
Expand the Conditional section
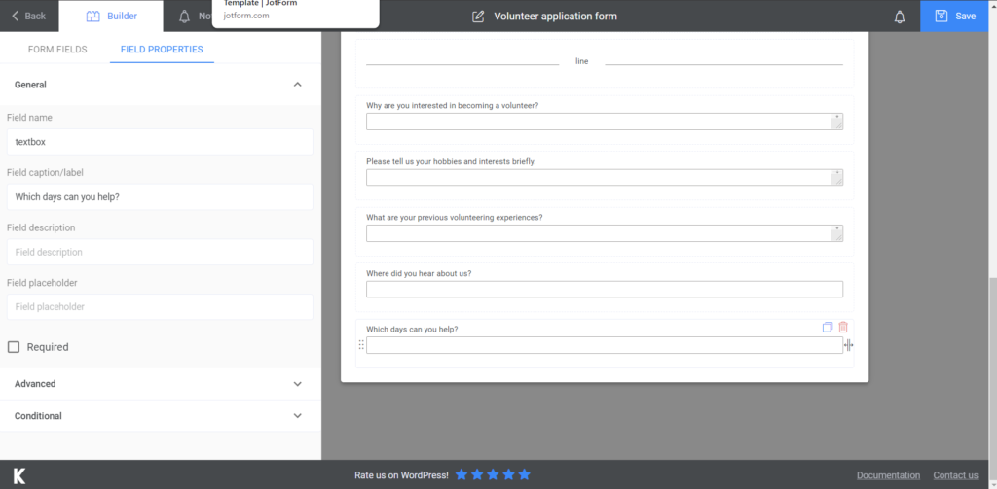pyautogui.click(x=161, y=416)
